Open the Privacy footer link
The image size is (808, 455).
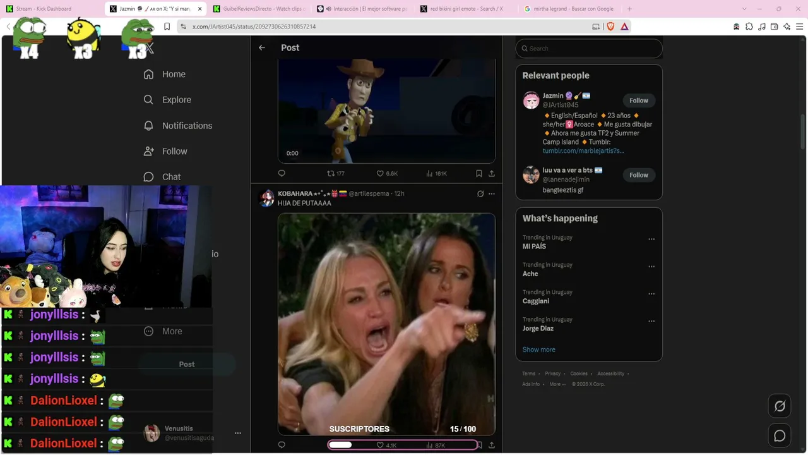tap(553, 373)
